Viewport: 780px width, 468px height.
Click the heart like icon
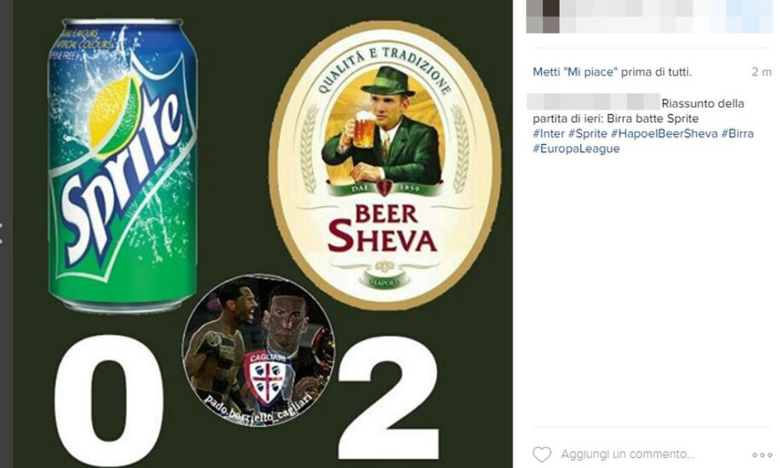click(542, 455)
